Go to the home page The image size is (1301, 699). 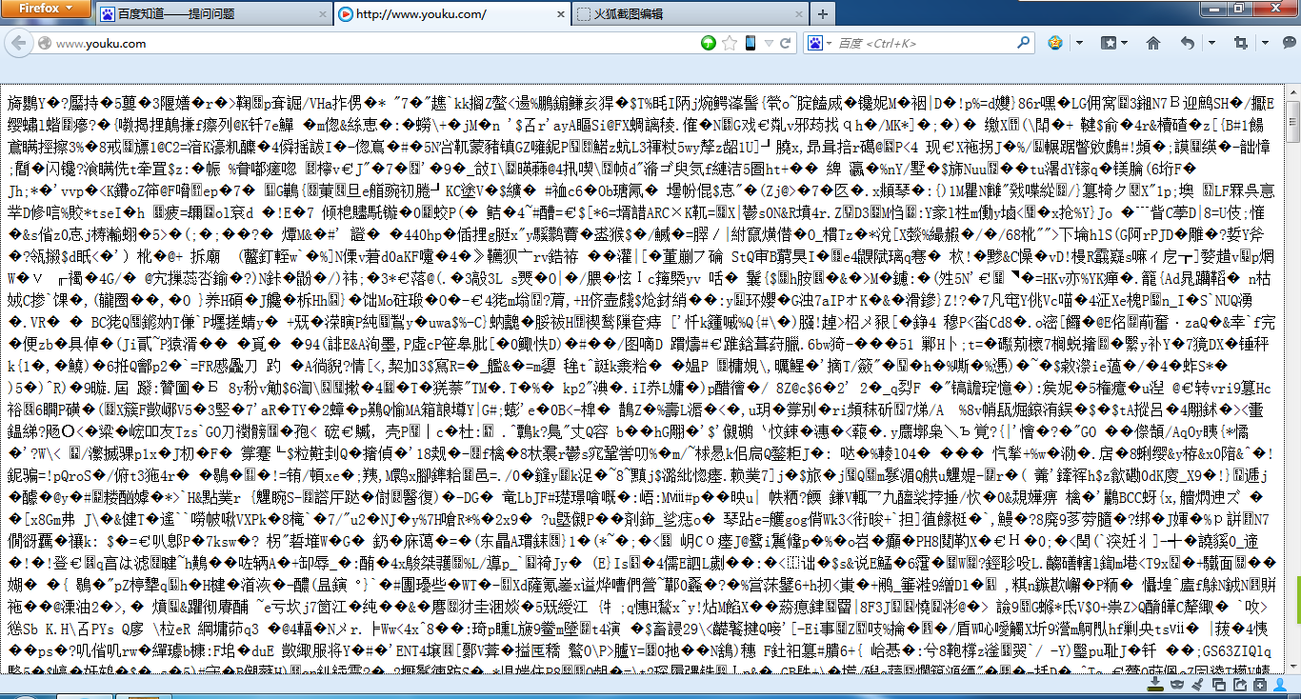(x=1152, y=43)
